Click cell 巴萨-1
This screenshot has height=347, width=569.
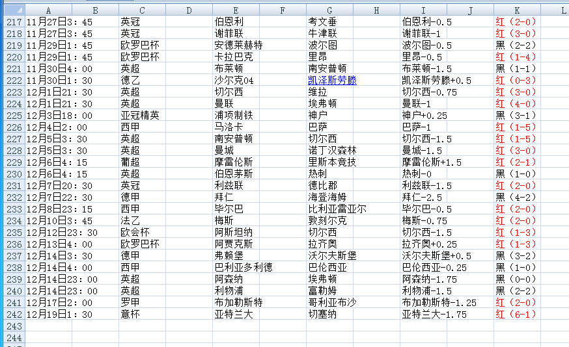click(416, 127)
